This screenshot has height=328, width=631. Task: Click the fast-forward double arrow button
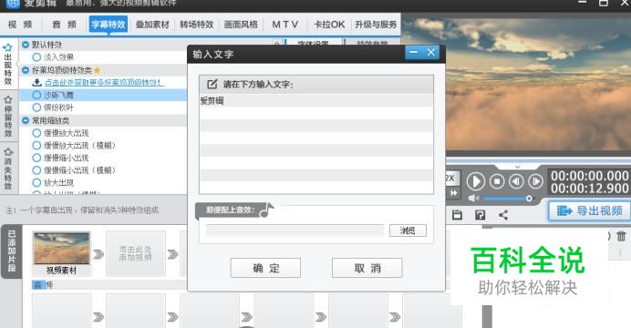coord(453,193)
